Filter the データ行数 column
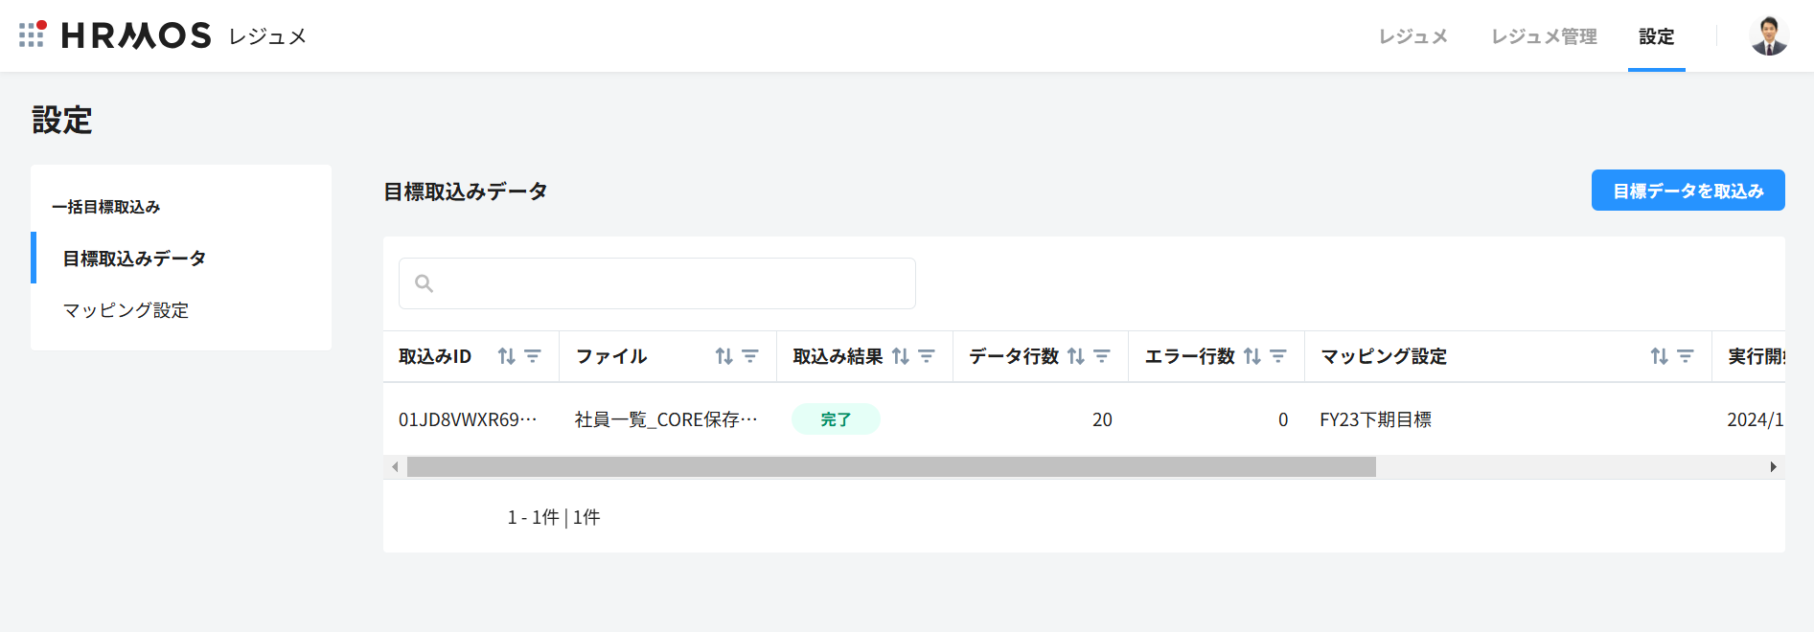The image size is (1814, 632). point(1102,356)
